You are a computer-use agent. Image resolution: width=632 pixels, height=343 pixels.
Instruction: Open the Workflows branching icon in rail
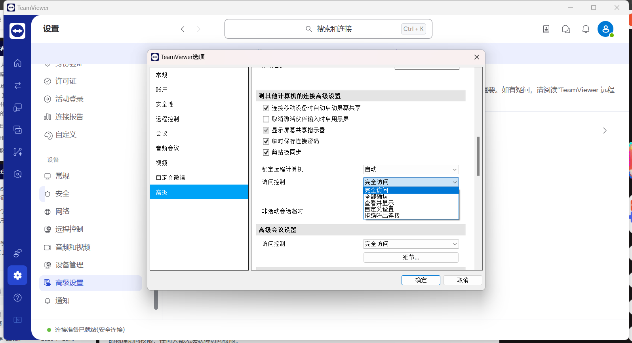(x=17, y=152)
